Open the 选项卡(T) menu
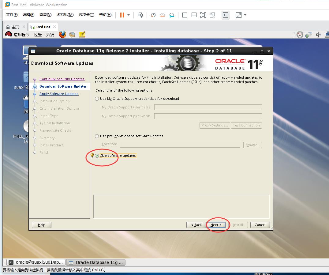The height and width of the screenshot is (275, 329). (86, 15)
